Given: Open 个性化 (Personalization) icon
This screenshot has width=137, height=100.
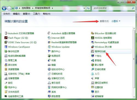Looking at the screenshot, I should [x=93, y=56].
